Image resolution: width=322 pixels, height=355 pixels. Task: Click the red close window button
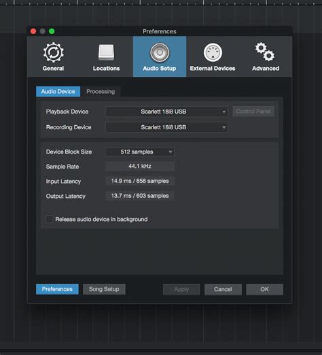point(33,31)
